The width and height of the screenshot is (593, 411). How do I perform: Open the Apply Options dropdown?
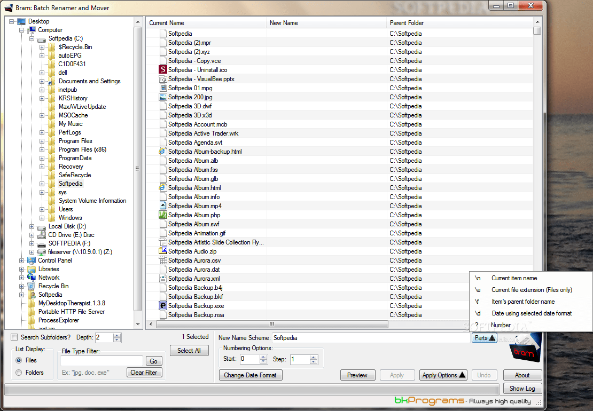(x=443, y=375)
